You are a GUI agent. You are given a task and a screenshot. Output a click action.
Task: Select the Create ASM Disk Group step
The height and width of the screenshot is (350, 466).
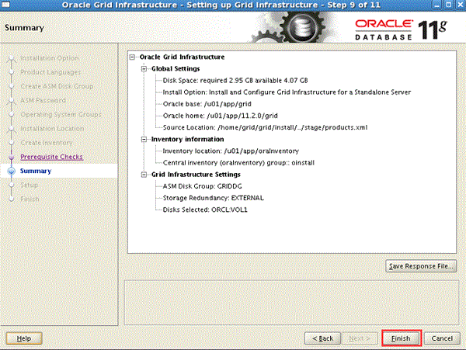pyautogui.click(x=57, y=86)
